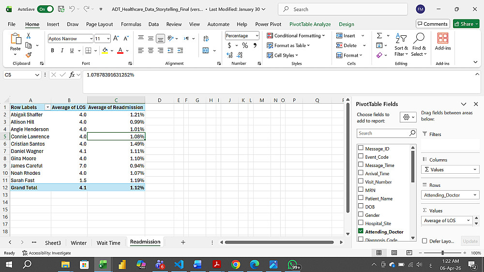Screen dimensions: 484x272
Task: Toggle AutoSave switch
Action: (x=45, y=9)
